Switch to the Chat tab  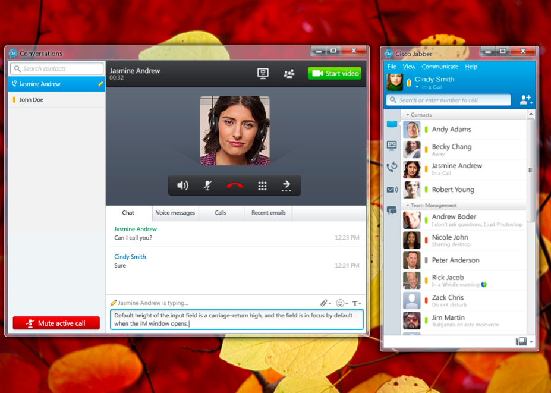[x=128, y=213]
